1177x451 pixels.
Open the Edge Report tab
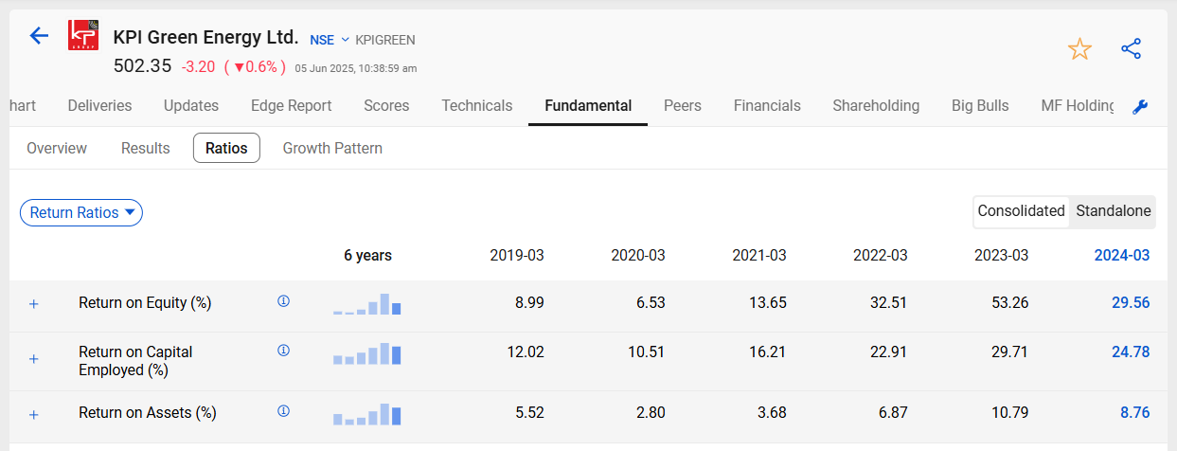(292, 106)
